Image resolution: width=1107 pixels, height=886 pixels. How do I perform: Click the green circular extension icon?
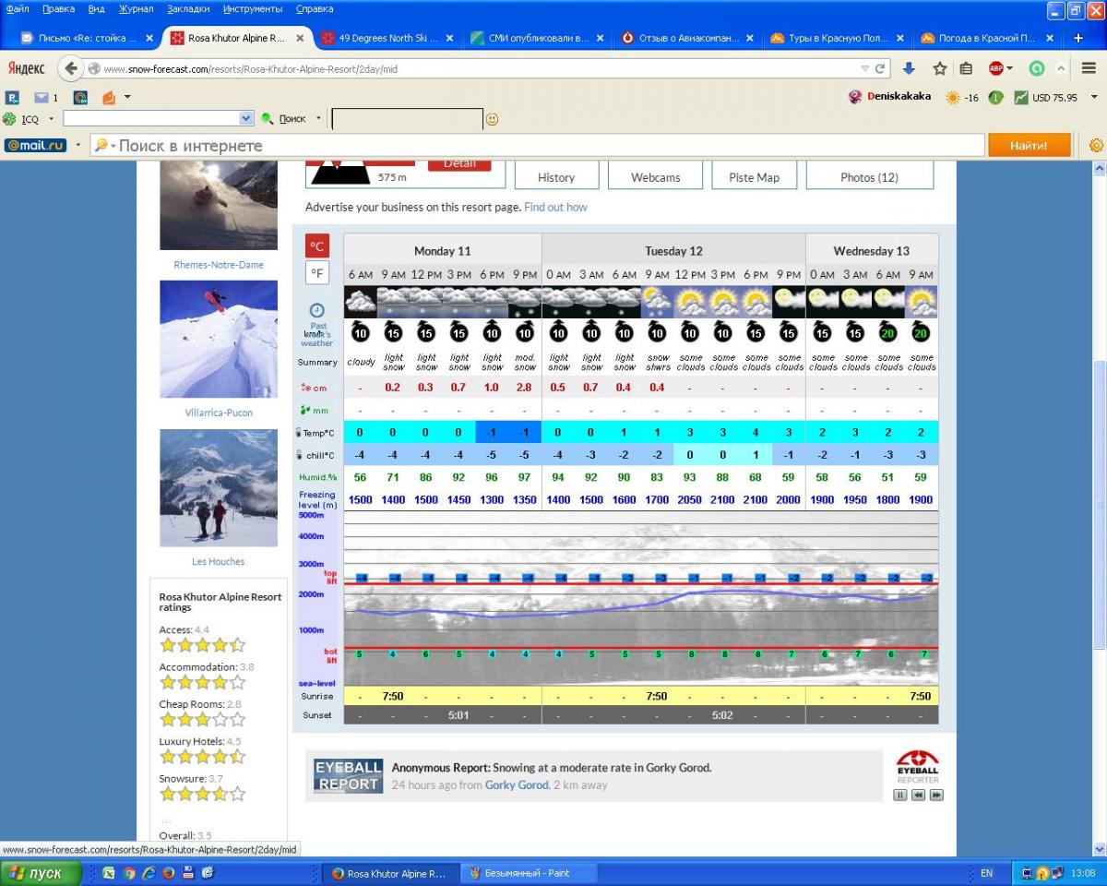pos(1037,68)
